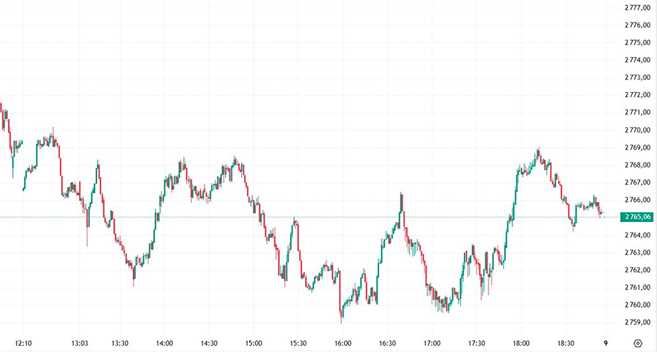The image size is (657, 352).
Task: Select the 17:00 time axis marker
Action: click(x=432, y=343)
